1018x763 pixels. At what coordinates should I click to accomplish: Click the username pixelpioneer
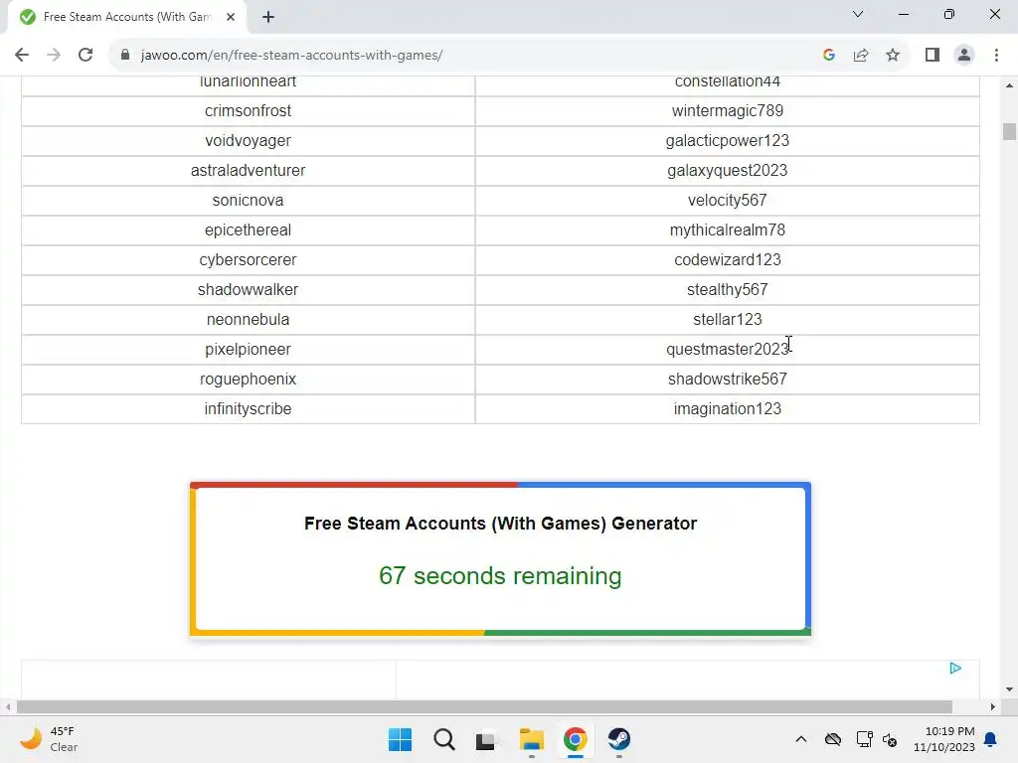(248, 350)
